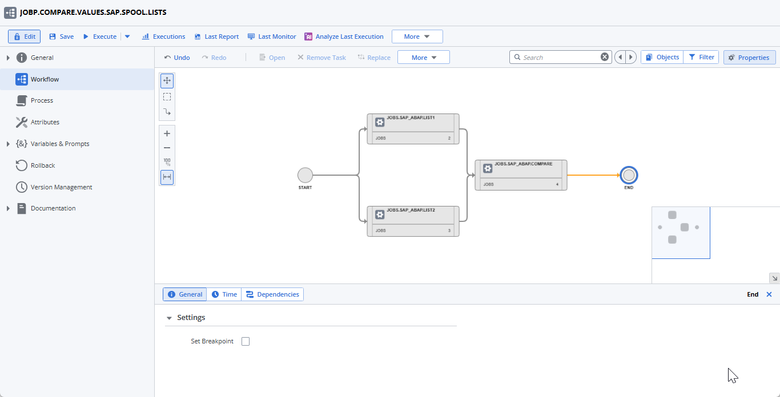Toggle the Properties panel

coord(749,57)
